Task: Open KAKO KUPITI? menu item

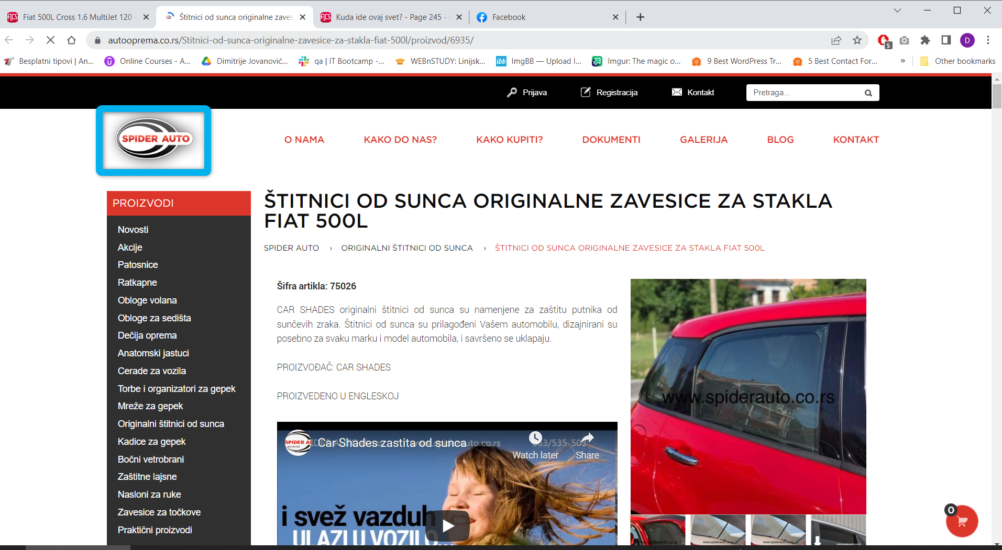Action: click(510, 140)
